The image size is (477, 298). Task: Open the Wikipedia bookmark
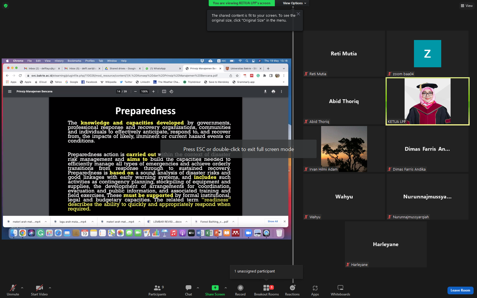[x=108, y=82]
